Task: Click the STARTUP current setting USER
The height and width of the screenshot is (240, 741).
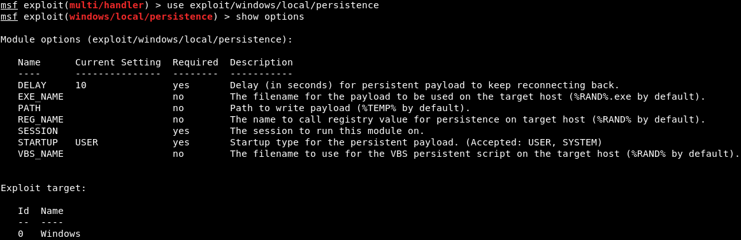Action: [x=87, y=142]
